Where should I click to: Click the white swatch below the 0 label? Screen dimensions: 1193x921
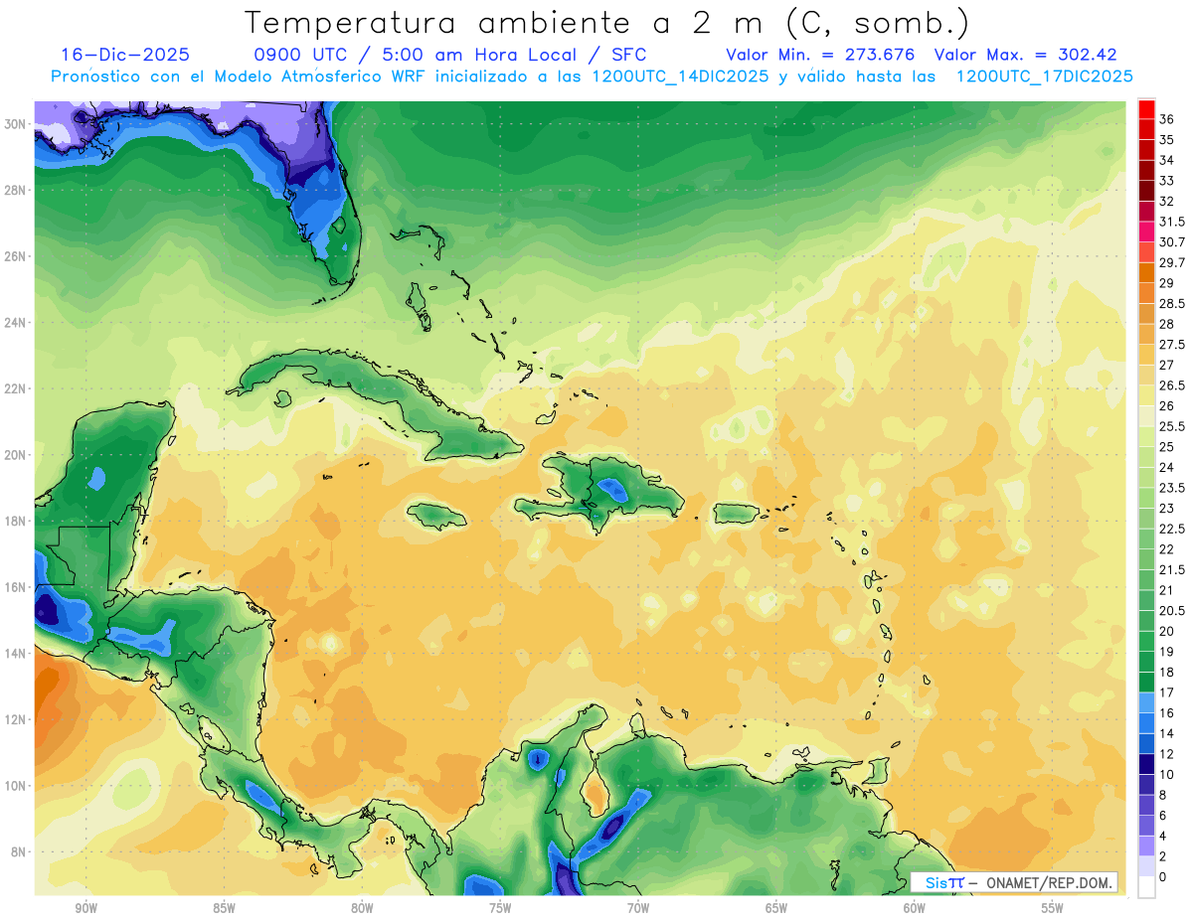1146,887
